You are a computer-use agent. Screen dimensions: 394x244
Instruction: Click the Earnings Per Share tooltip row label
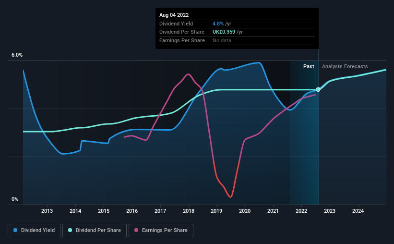tap(182, 40)
